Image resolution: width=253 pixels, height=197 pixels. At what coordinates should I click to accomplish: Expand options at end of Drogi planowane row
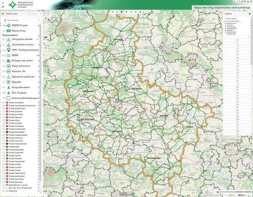click(38, 88)
